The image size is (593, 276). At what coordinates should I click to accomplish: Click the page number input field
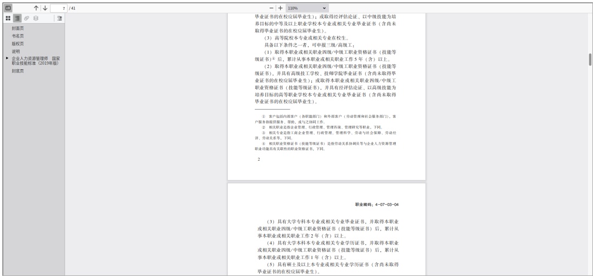pyautogui.click(x=59, y=8)
